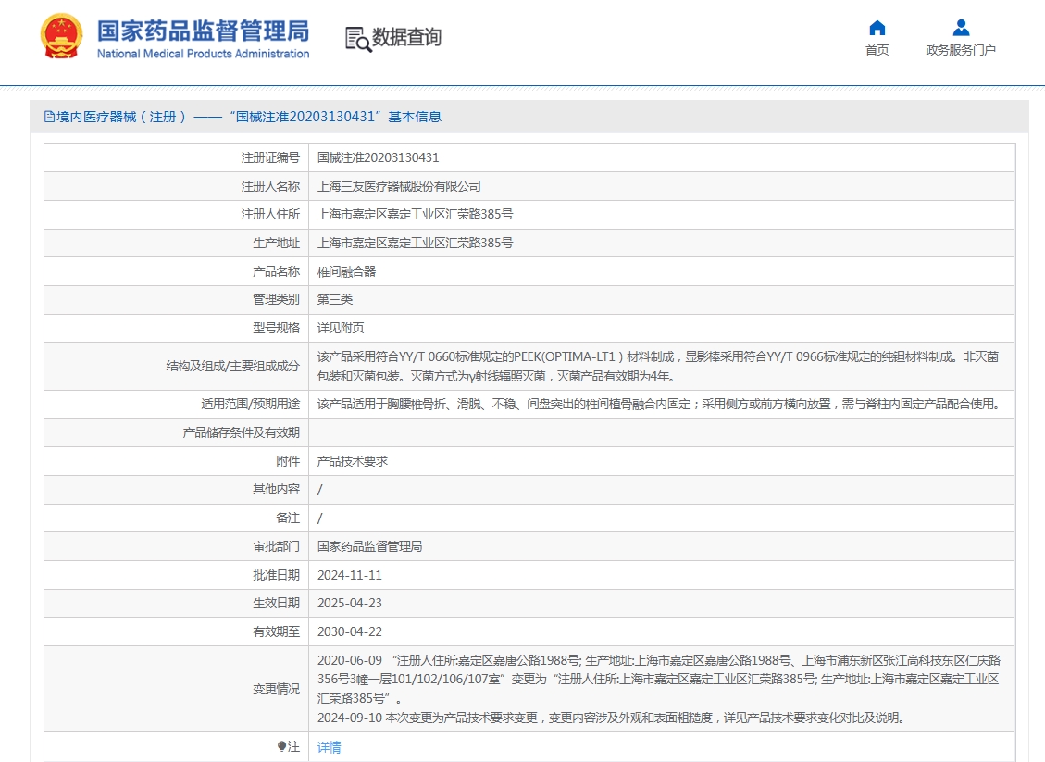Click the 首页 label
Image resolution: width=1045 pixels, height=762 pixels.
coord(877,50)
